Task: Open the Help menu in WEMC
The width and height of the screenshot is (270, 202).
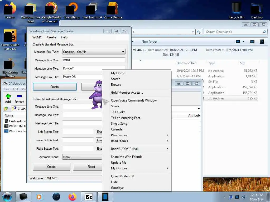Action: [x=64, y=37]
